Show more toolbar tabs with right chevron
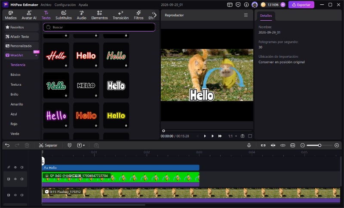Screen dimensions: 344x208 click(x=155, y=15)
